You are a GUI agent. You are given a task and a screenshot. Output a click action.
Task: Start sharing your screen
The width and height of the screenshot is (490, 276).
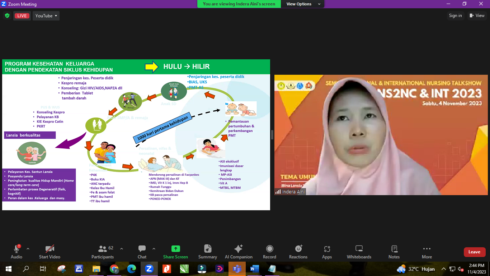[175, 252]
